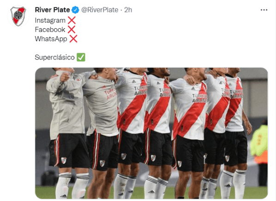Click the Instagram text line
276x201 pixels.
click(50, 20)
